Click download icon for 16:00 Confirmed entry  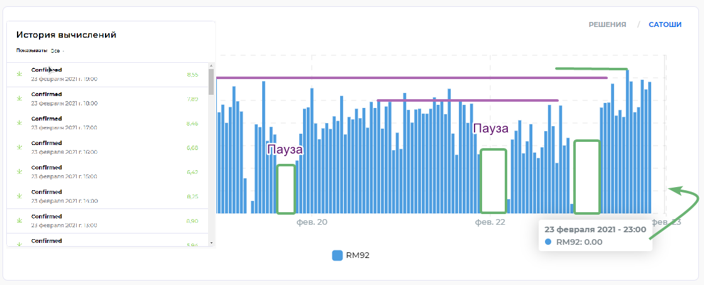pos(19,148)
